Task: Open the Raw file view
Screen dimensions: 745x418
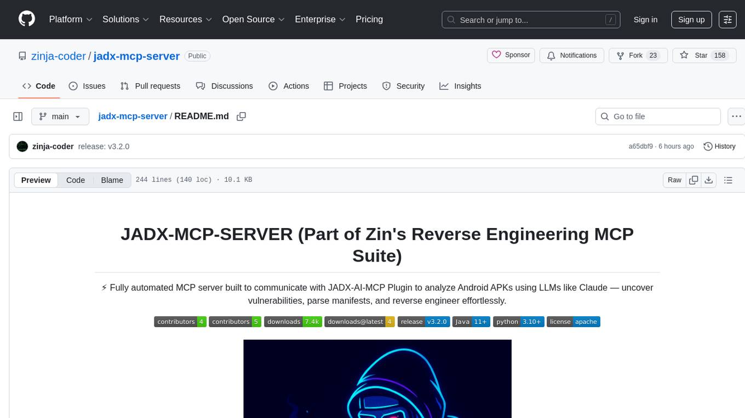Action: [x=674, y=180]
